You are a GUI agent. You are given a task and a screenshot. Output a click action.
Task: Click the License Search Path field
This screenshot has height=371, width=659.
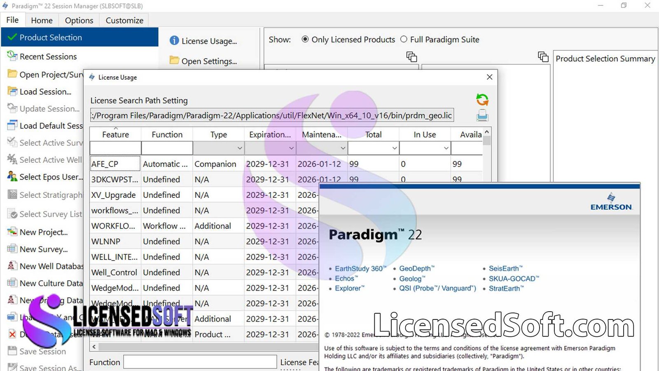[x=272, y=115]
